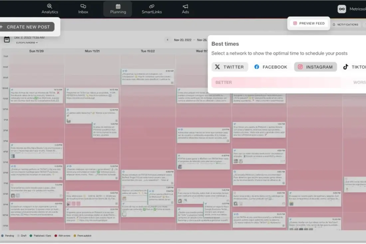Switch to the SmartLinks tab
366x244 pixels.
tap(152, 9)
